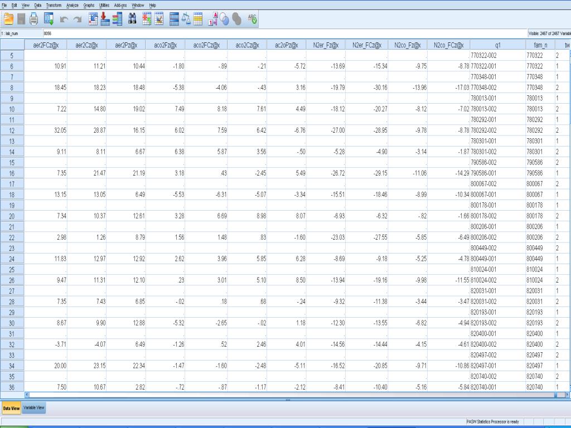Click the Go to variable icon

coord(105,19)
